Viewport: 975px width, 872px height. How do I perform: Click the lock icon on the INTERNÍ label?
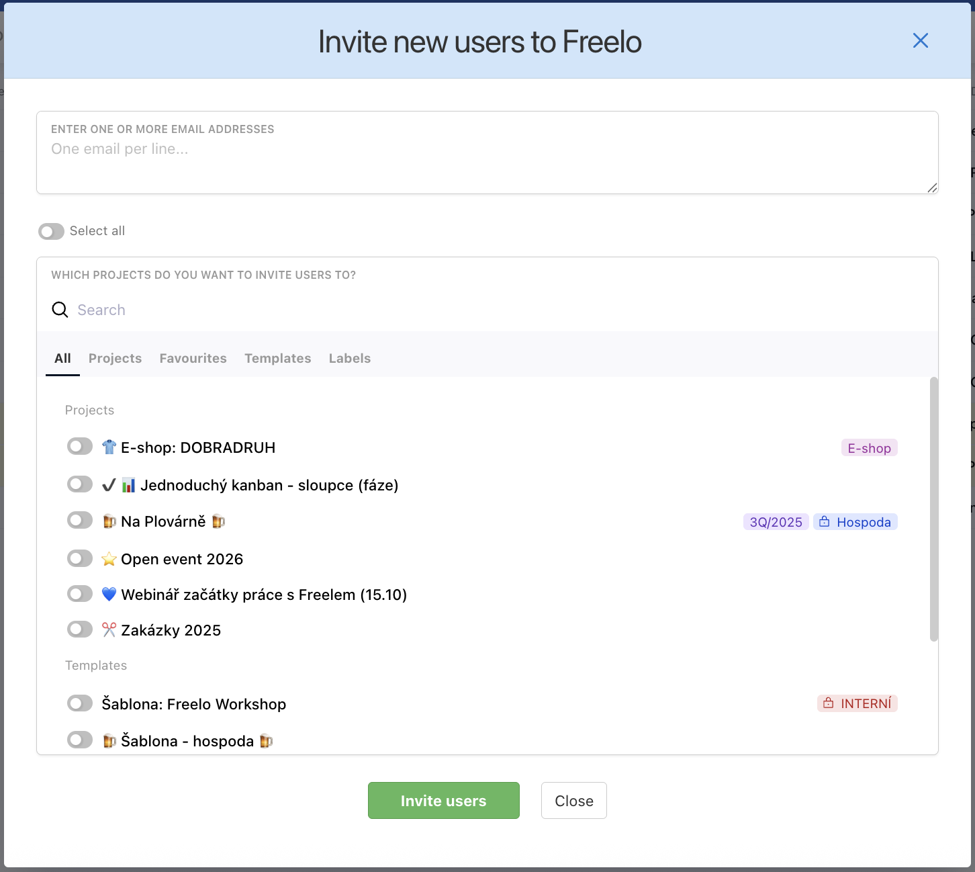click(x=827, y=703)
